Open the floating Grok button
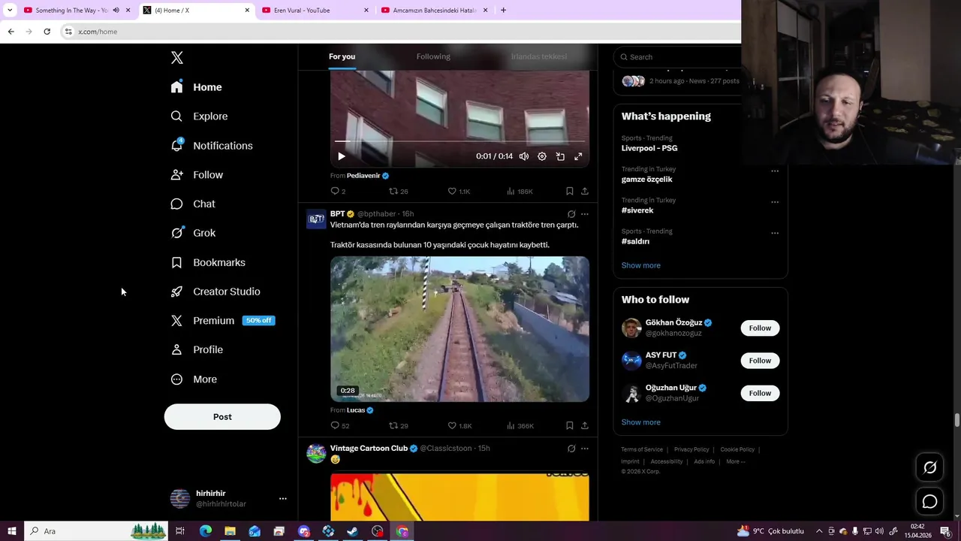 [x=929, y=468]
